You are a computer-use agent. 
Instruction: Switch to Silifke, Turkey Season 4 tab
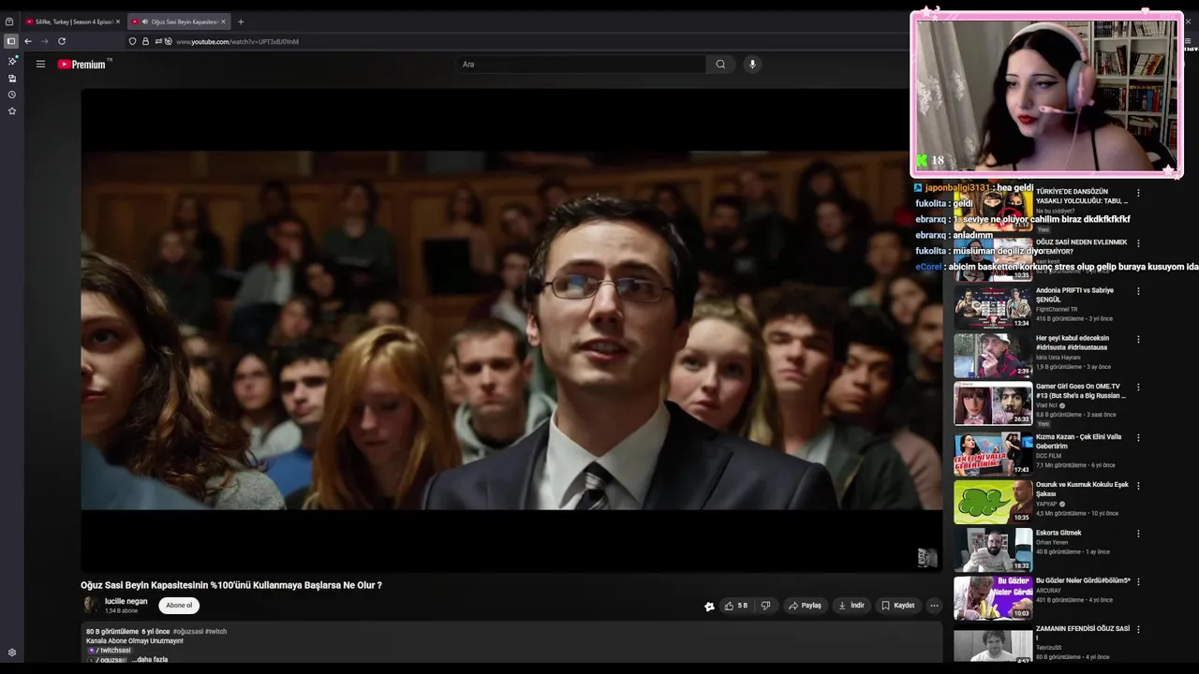click(x=73, y=22)
